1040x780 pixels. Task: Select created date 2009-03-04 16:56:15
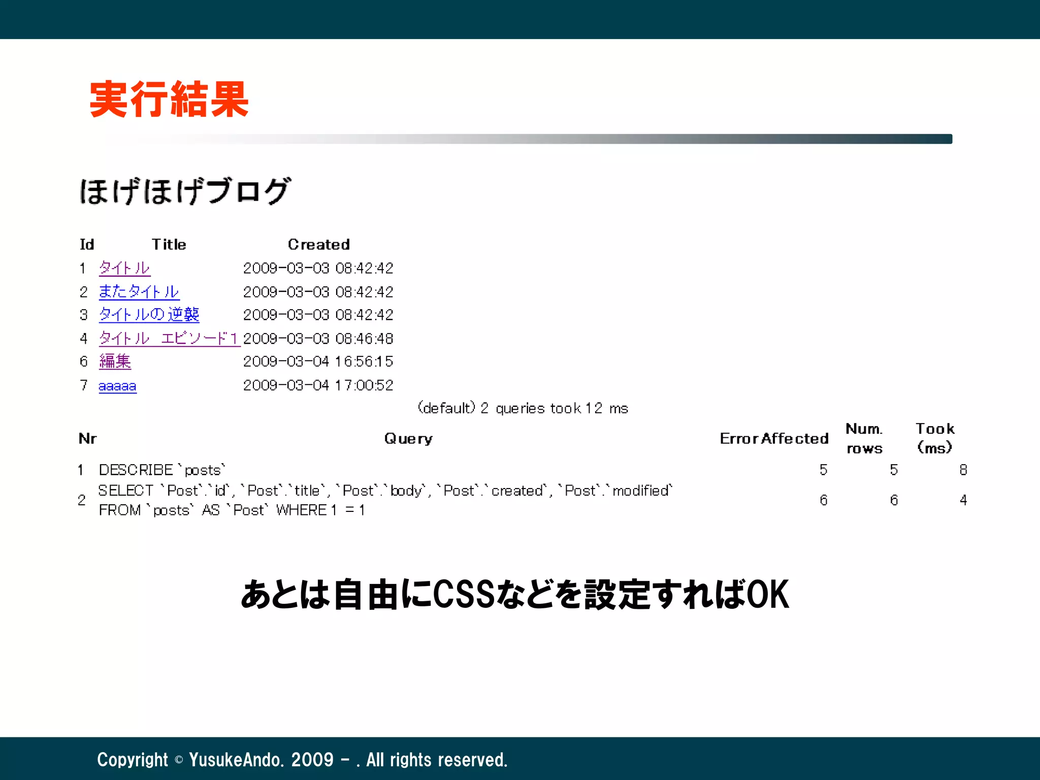click(x=318, y=361)
